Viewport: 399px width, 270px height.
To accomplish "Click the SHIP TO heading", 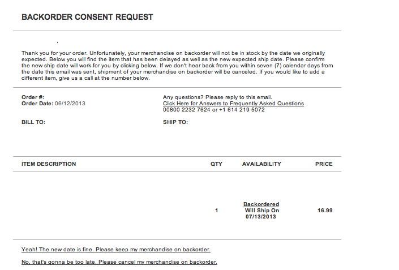I will coord(175,122).
